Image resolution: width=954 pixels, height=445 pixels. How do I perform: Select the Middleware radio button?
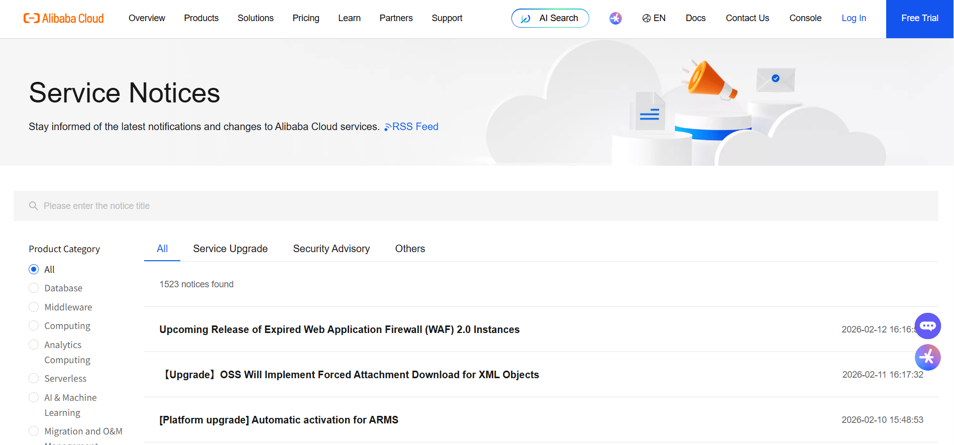(x=34, y=307)
